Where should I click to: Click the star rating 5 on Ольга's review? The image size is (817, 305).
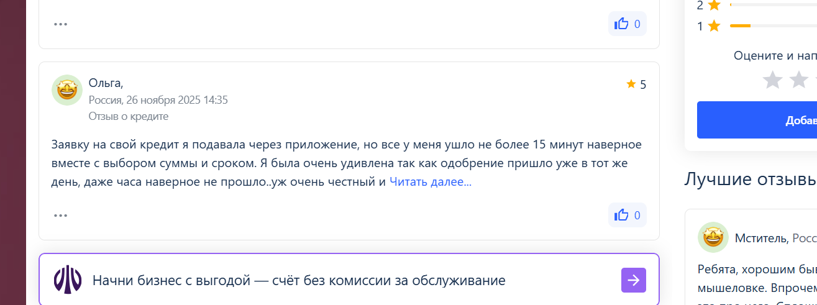coord(636,84)
